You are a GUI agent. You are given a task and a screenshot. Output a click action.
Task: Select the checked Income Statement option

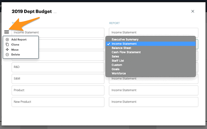coord(151,44)
